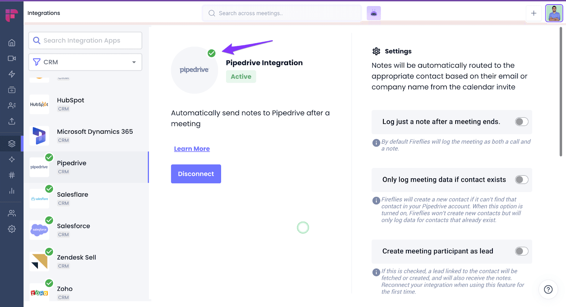Click the Integrations page title
The image size is (566, 307).
[x=44, y=13]
